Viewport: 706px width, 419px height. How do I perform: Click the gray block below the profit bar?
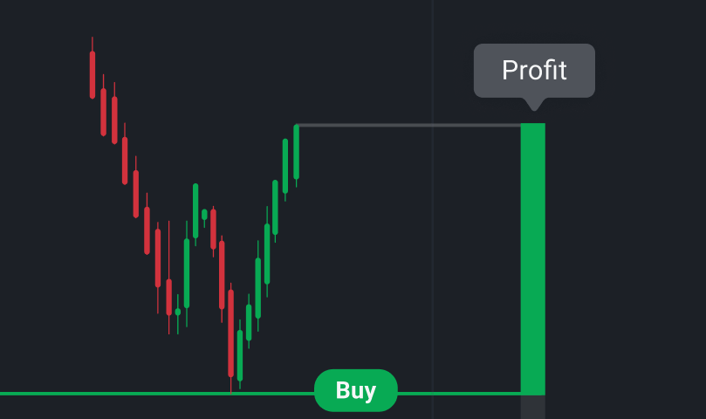coord(532,407)
